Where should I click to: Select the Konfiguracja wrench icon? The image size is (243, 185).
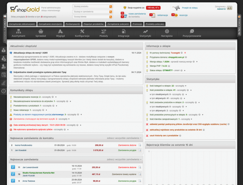tap(81, 32)
